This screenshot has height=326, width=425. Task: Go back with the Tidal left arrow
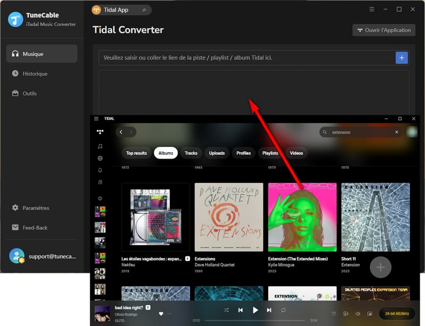coord(121,132)
